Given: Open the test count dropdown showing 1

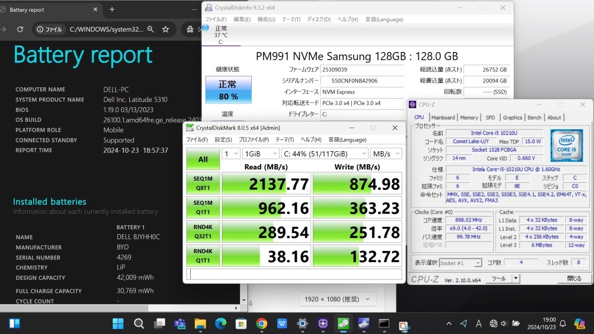Looking at the screenshot, I should 231,153.
